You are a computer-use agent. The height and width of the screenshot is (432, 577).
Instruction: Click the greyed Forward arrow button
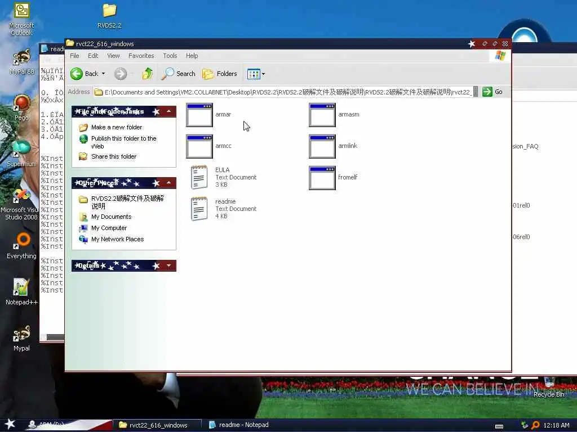click(x=121, y=74)
